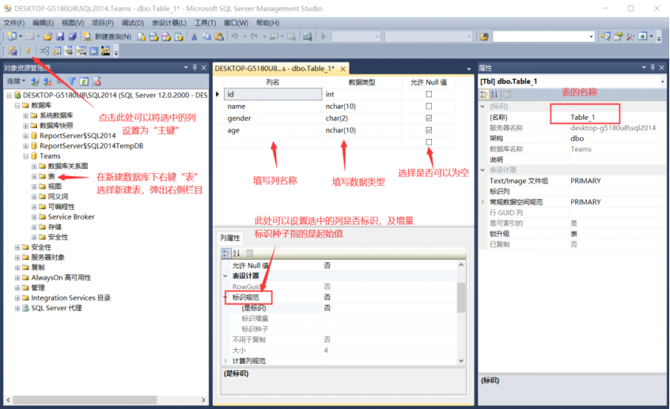Click the Table_1 name value in 属性
Screen dimensions: 670x409
[x=582, y=118]
